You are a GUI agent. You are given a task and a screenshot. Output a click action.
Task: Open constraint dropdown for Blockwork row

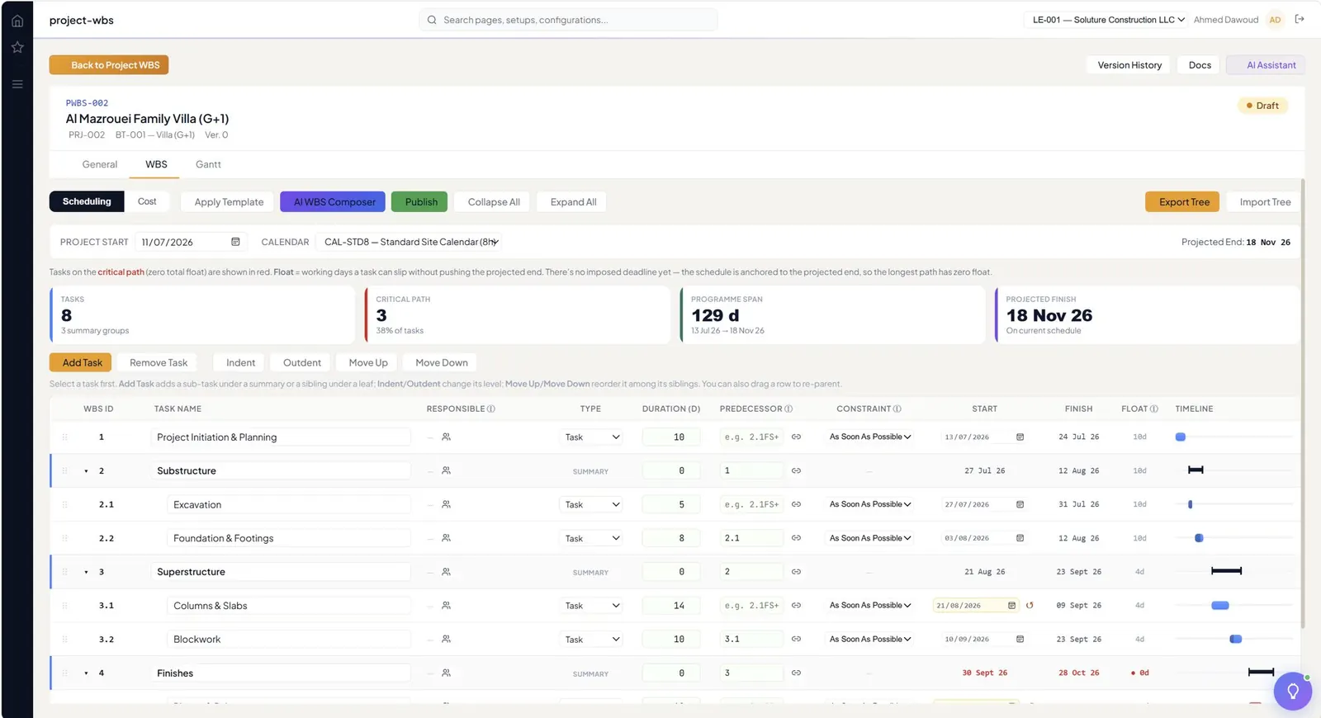pos(869,639)
